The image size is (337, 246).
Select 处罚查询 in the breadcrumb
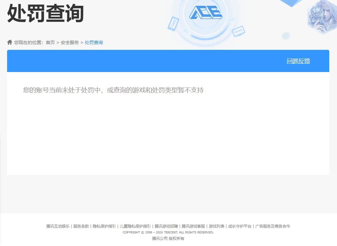[x=93, y=42]
